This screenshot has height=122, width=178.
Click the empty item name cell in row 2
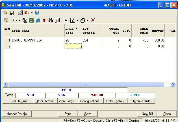38,46
